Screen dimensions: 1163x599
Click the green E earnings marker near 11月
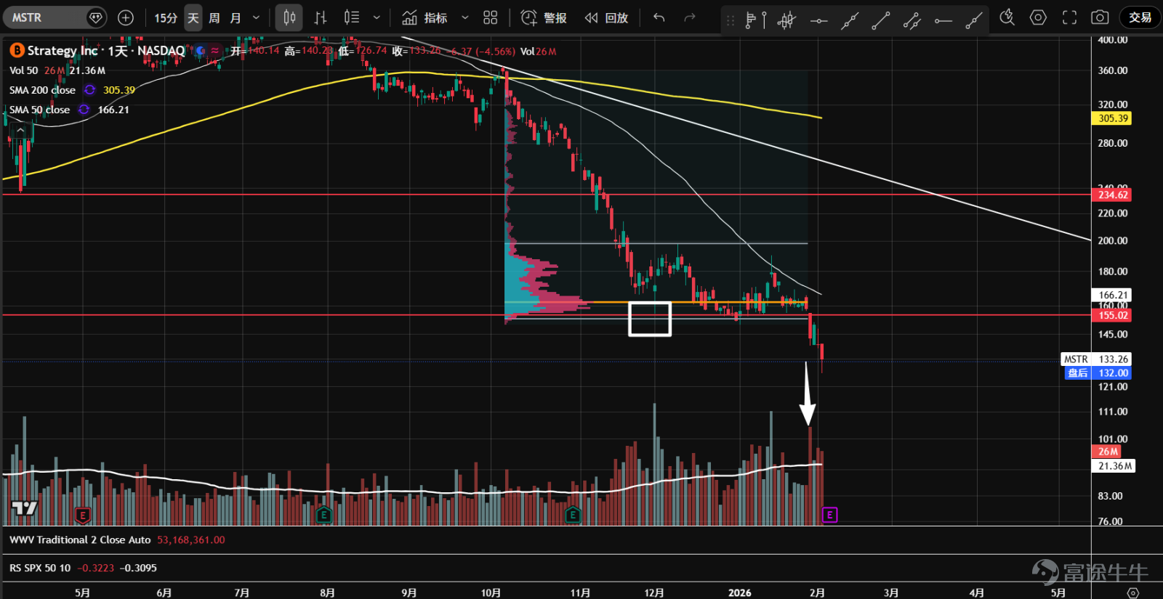[x=572, y=516]
